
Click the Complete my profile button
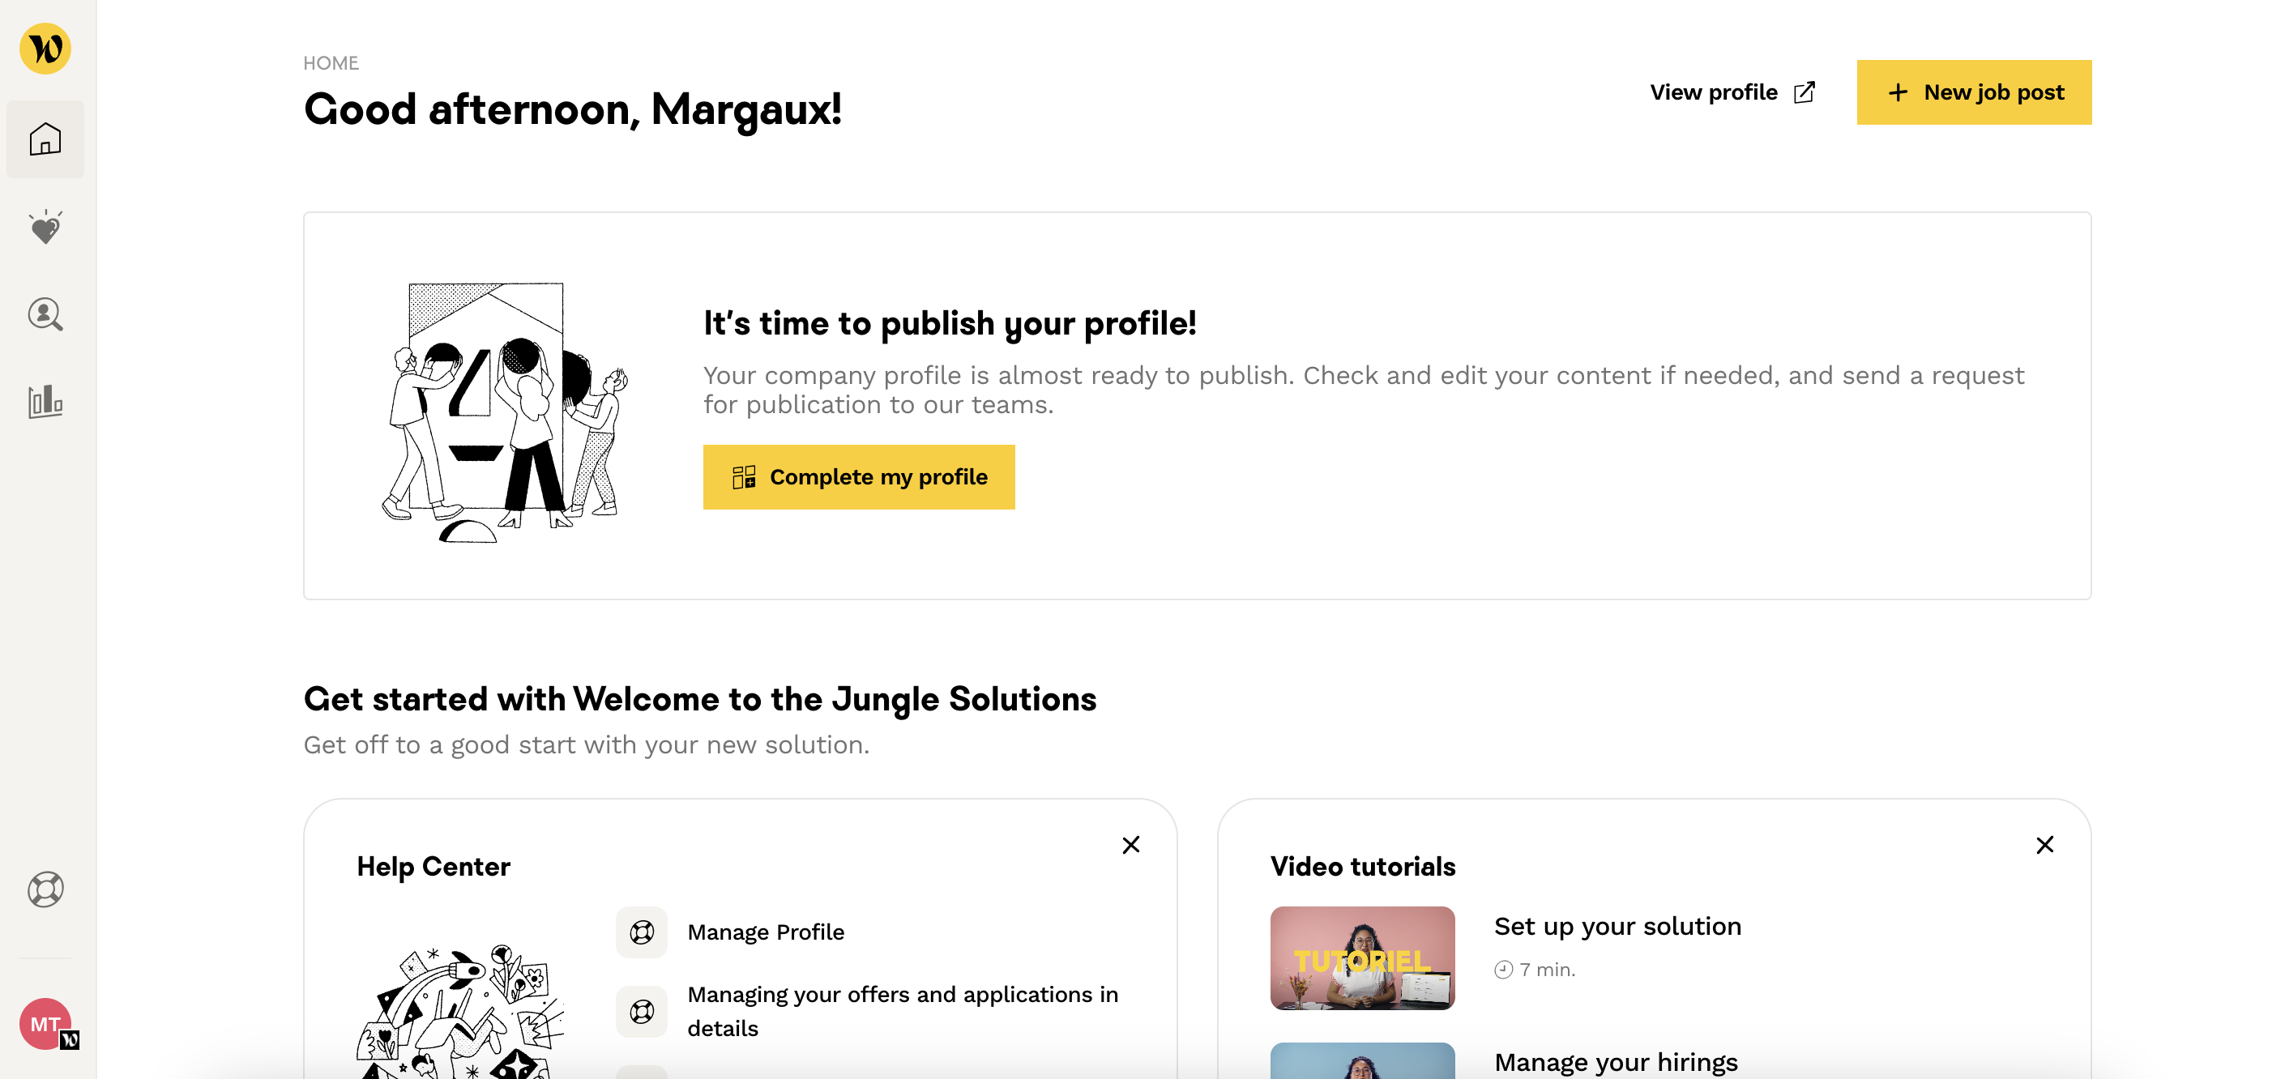(x=859, y=477)
